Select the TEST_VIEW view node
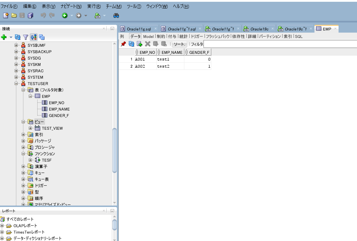This screenshot has height=241, width=357. [52, 128]
